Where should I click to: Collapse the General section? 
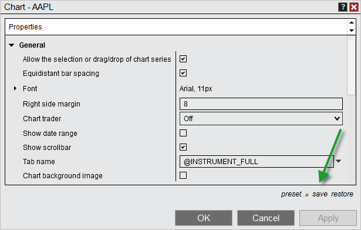click(12, 45)
